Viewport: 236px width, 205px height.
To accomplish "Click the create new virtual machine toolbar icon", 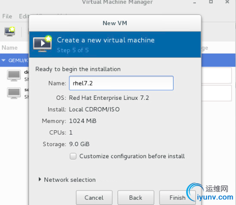I will (10, 31).
